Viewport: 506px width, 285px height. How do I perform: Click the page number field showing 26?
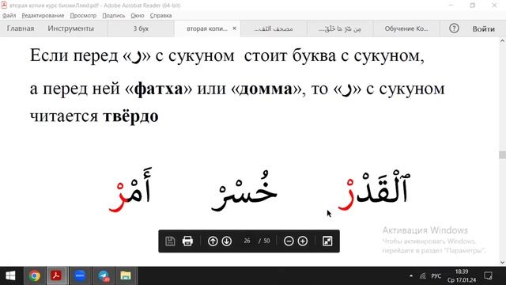tap(247, 241)
